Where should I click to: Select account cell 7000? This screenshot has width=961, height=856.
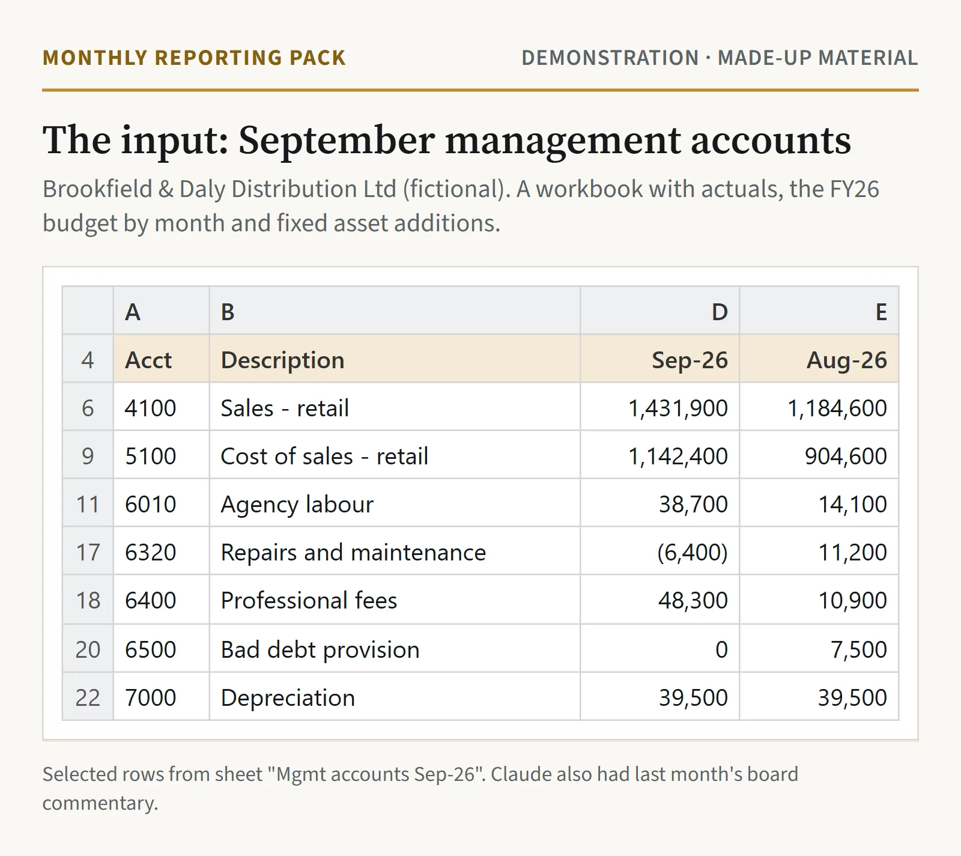coord(161,696)
